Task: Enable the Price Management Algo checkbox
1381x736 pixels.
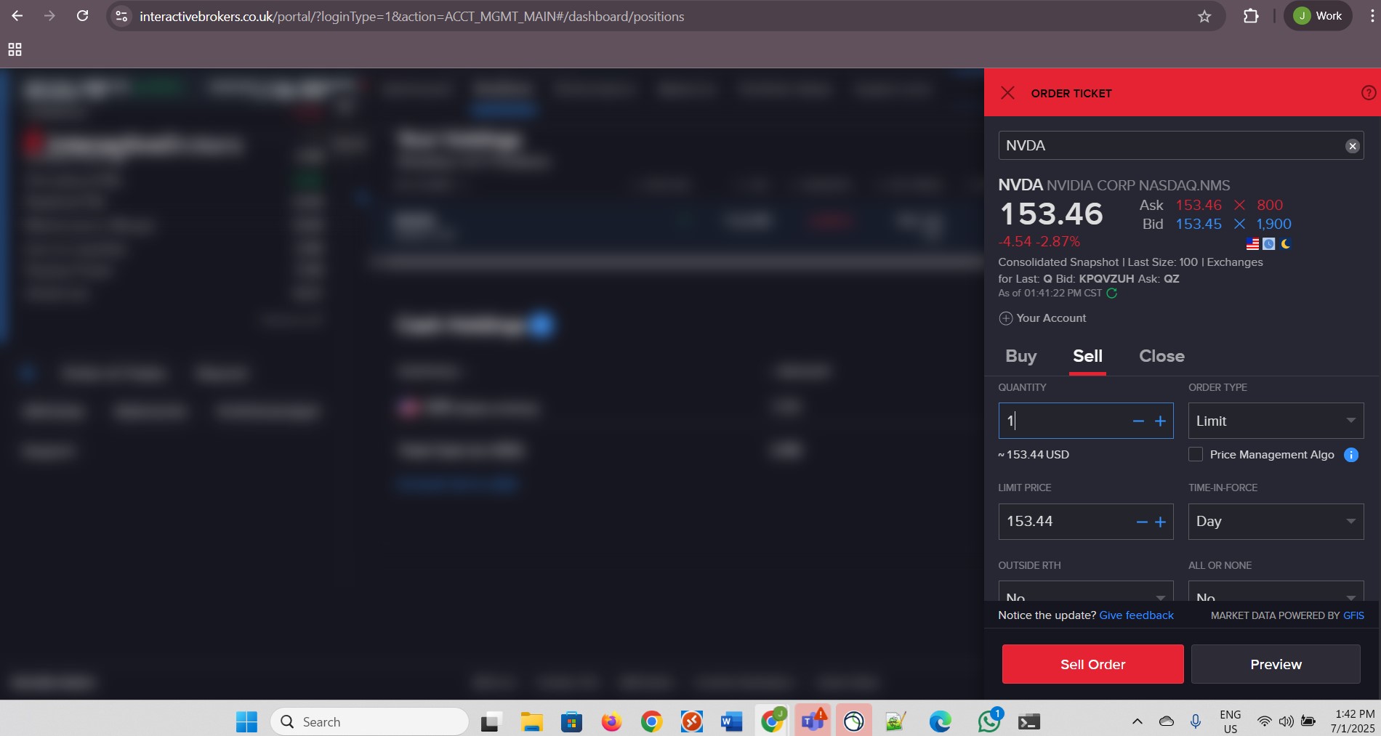Action: pyautogui.click(x=1196, y=455)
